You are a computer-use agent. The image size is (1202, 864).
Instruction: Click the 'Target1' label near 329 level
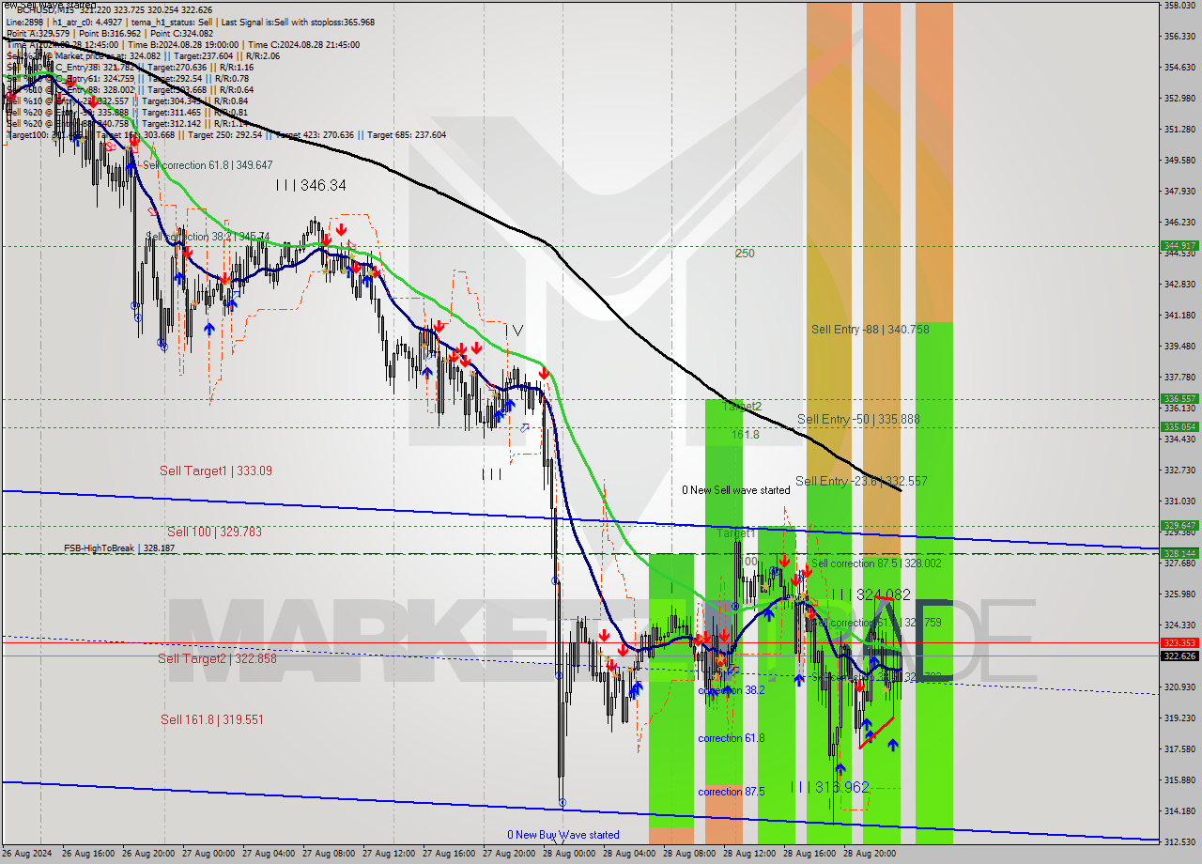[735, 532]
